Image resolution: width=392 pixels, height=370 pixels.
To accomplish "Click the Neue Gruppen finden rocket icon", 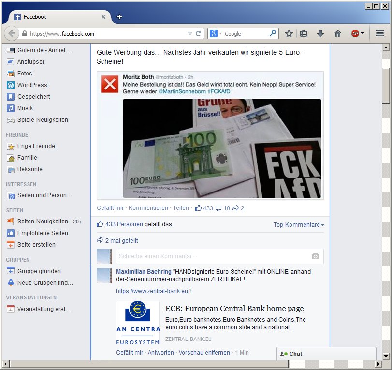I will pyautogui.click(x=11, y=282).
